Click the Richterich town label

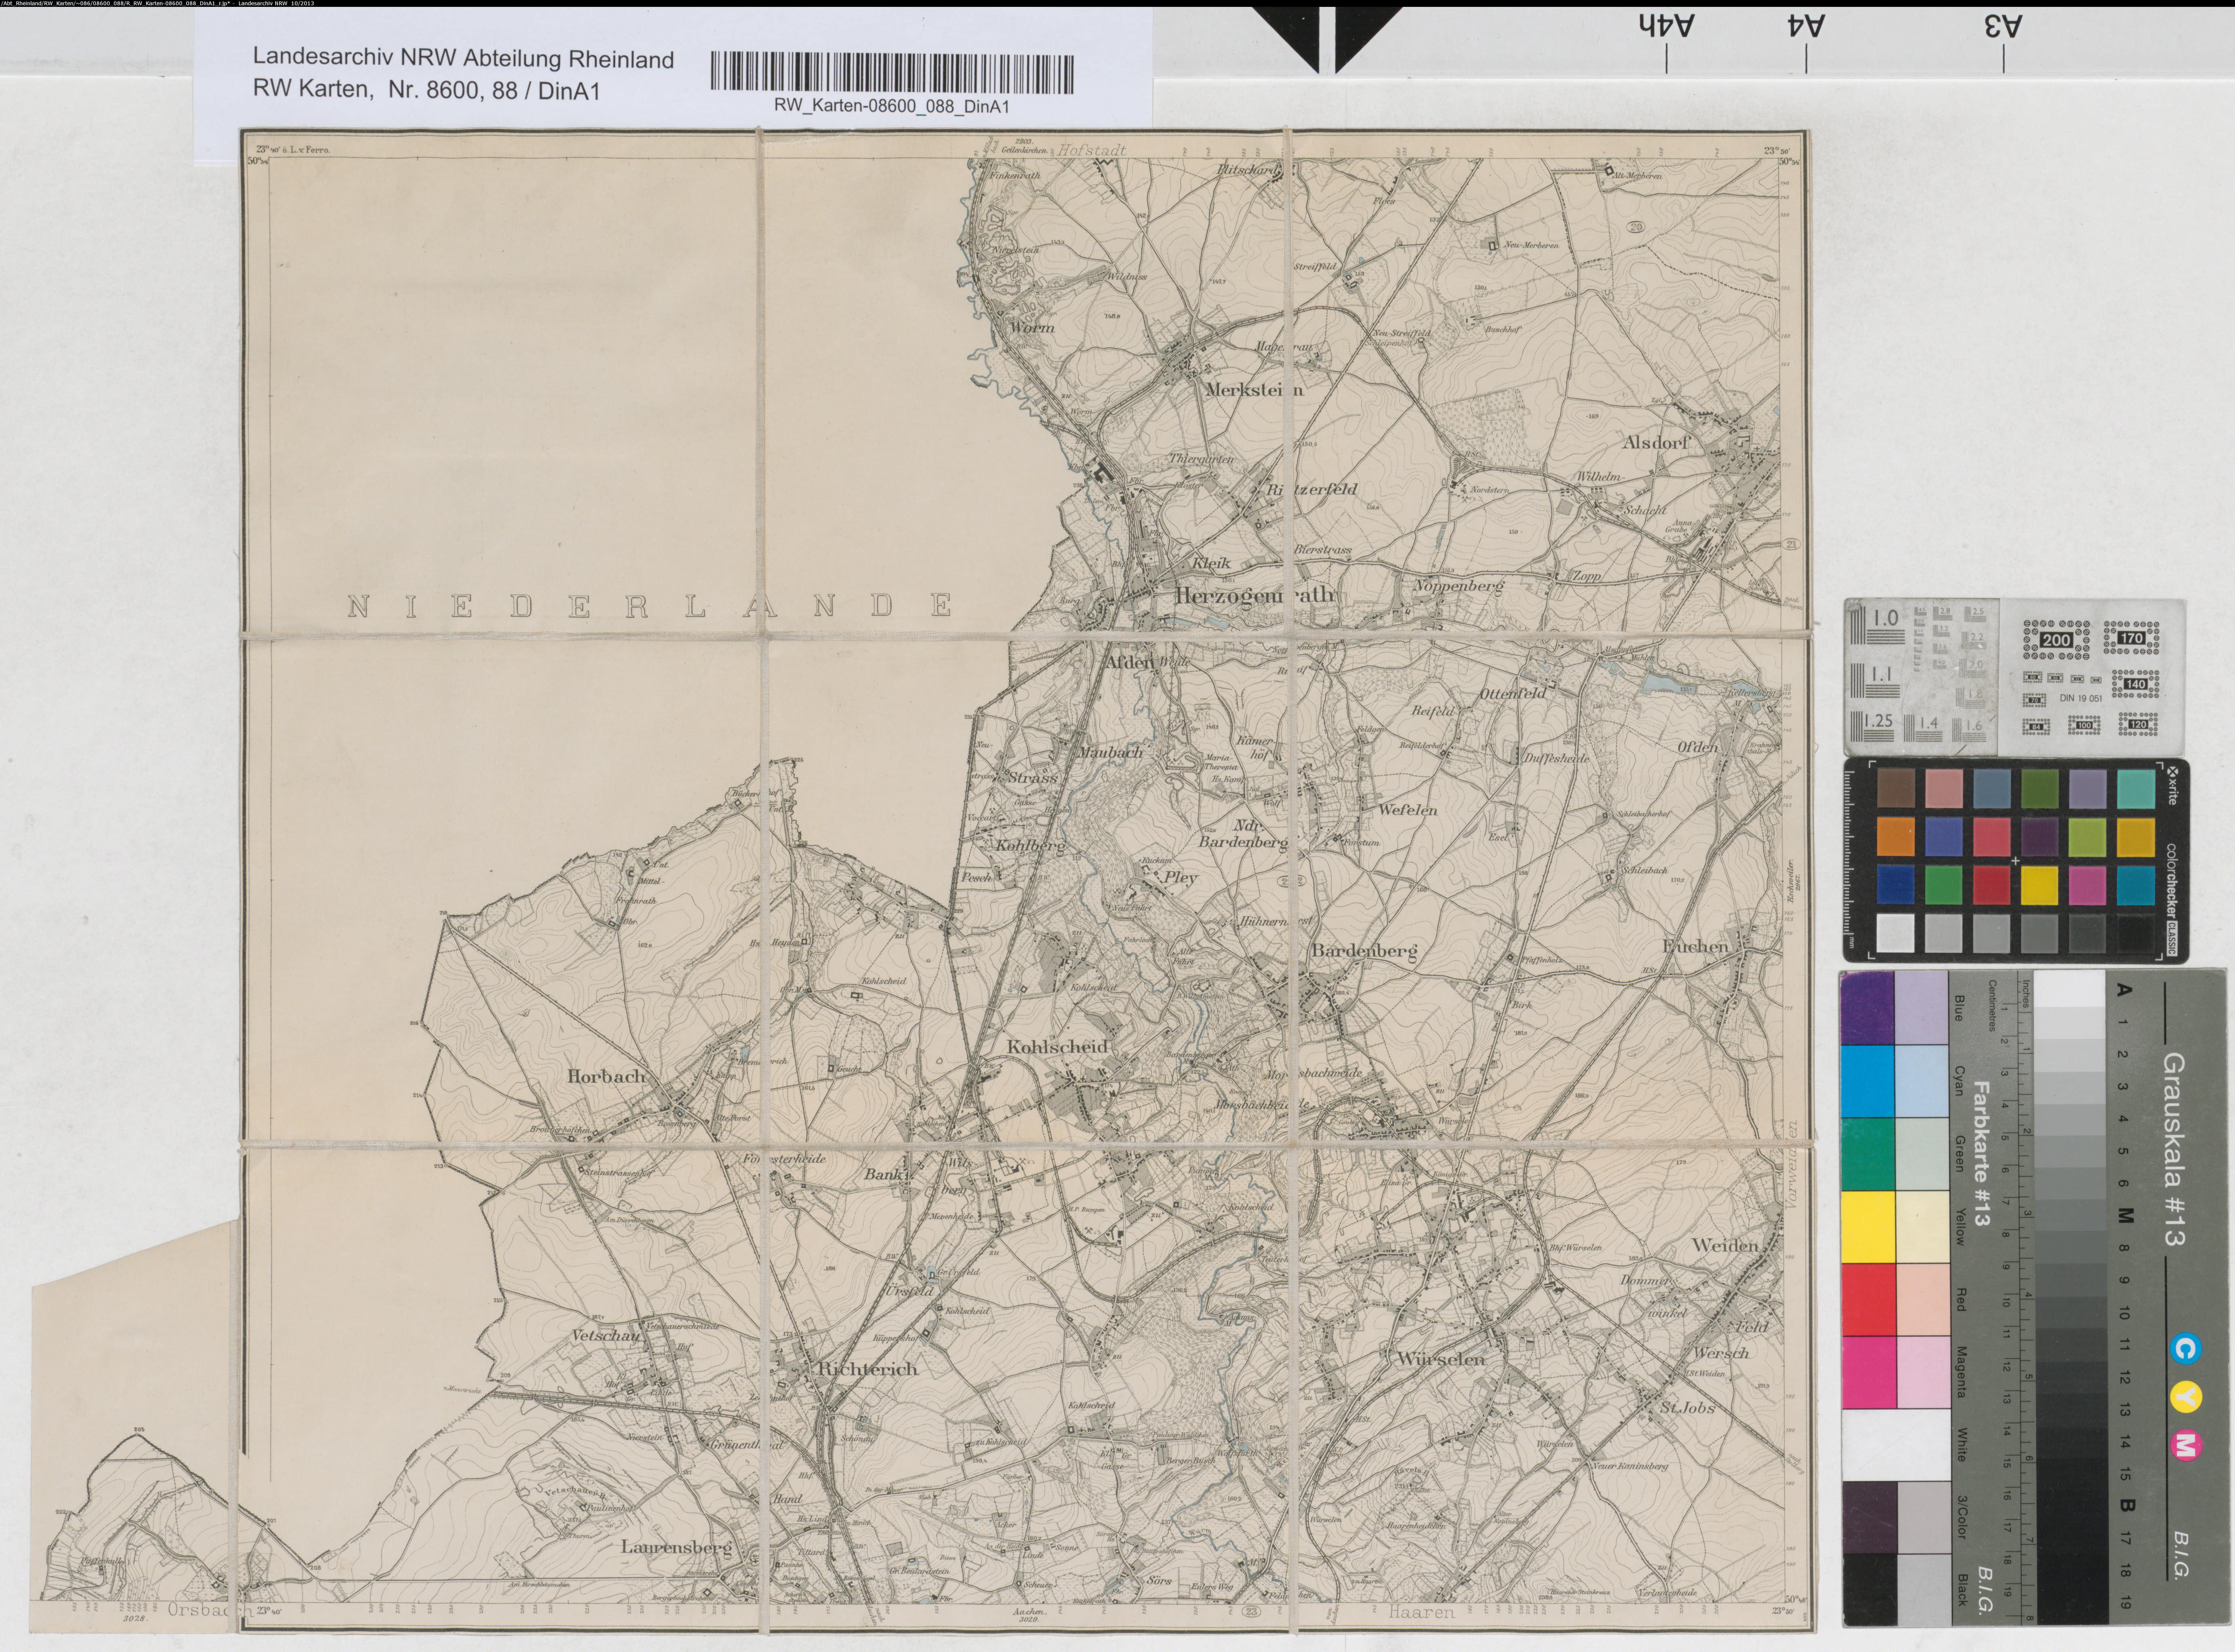coord(867,1369)
